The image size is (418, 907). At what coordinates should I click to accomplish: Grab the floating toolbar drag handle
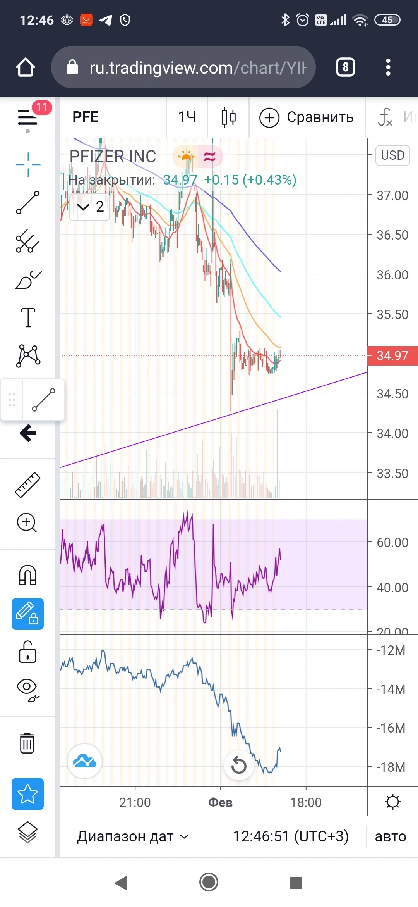[12, 400]
